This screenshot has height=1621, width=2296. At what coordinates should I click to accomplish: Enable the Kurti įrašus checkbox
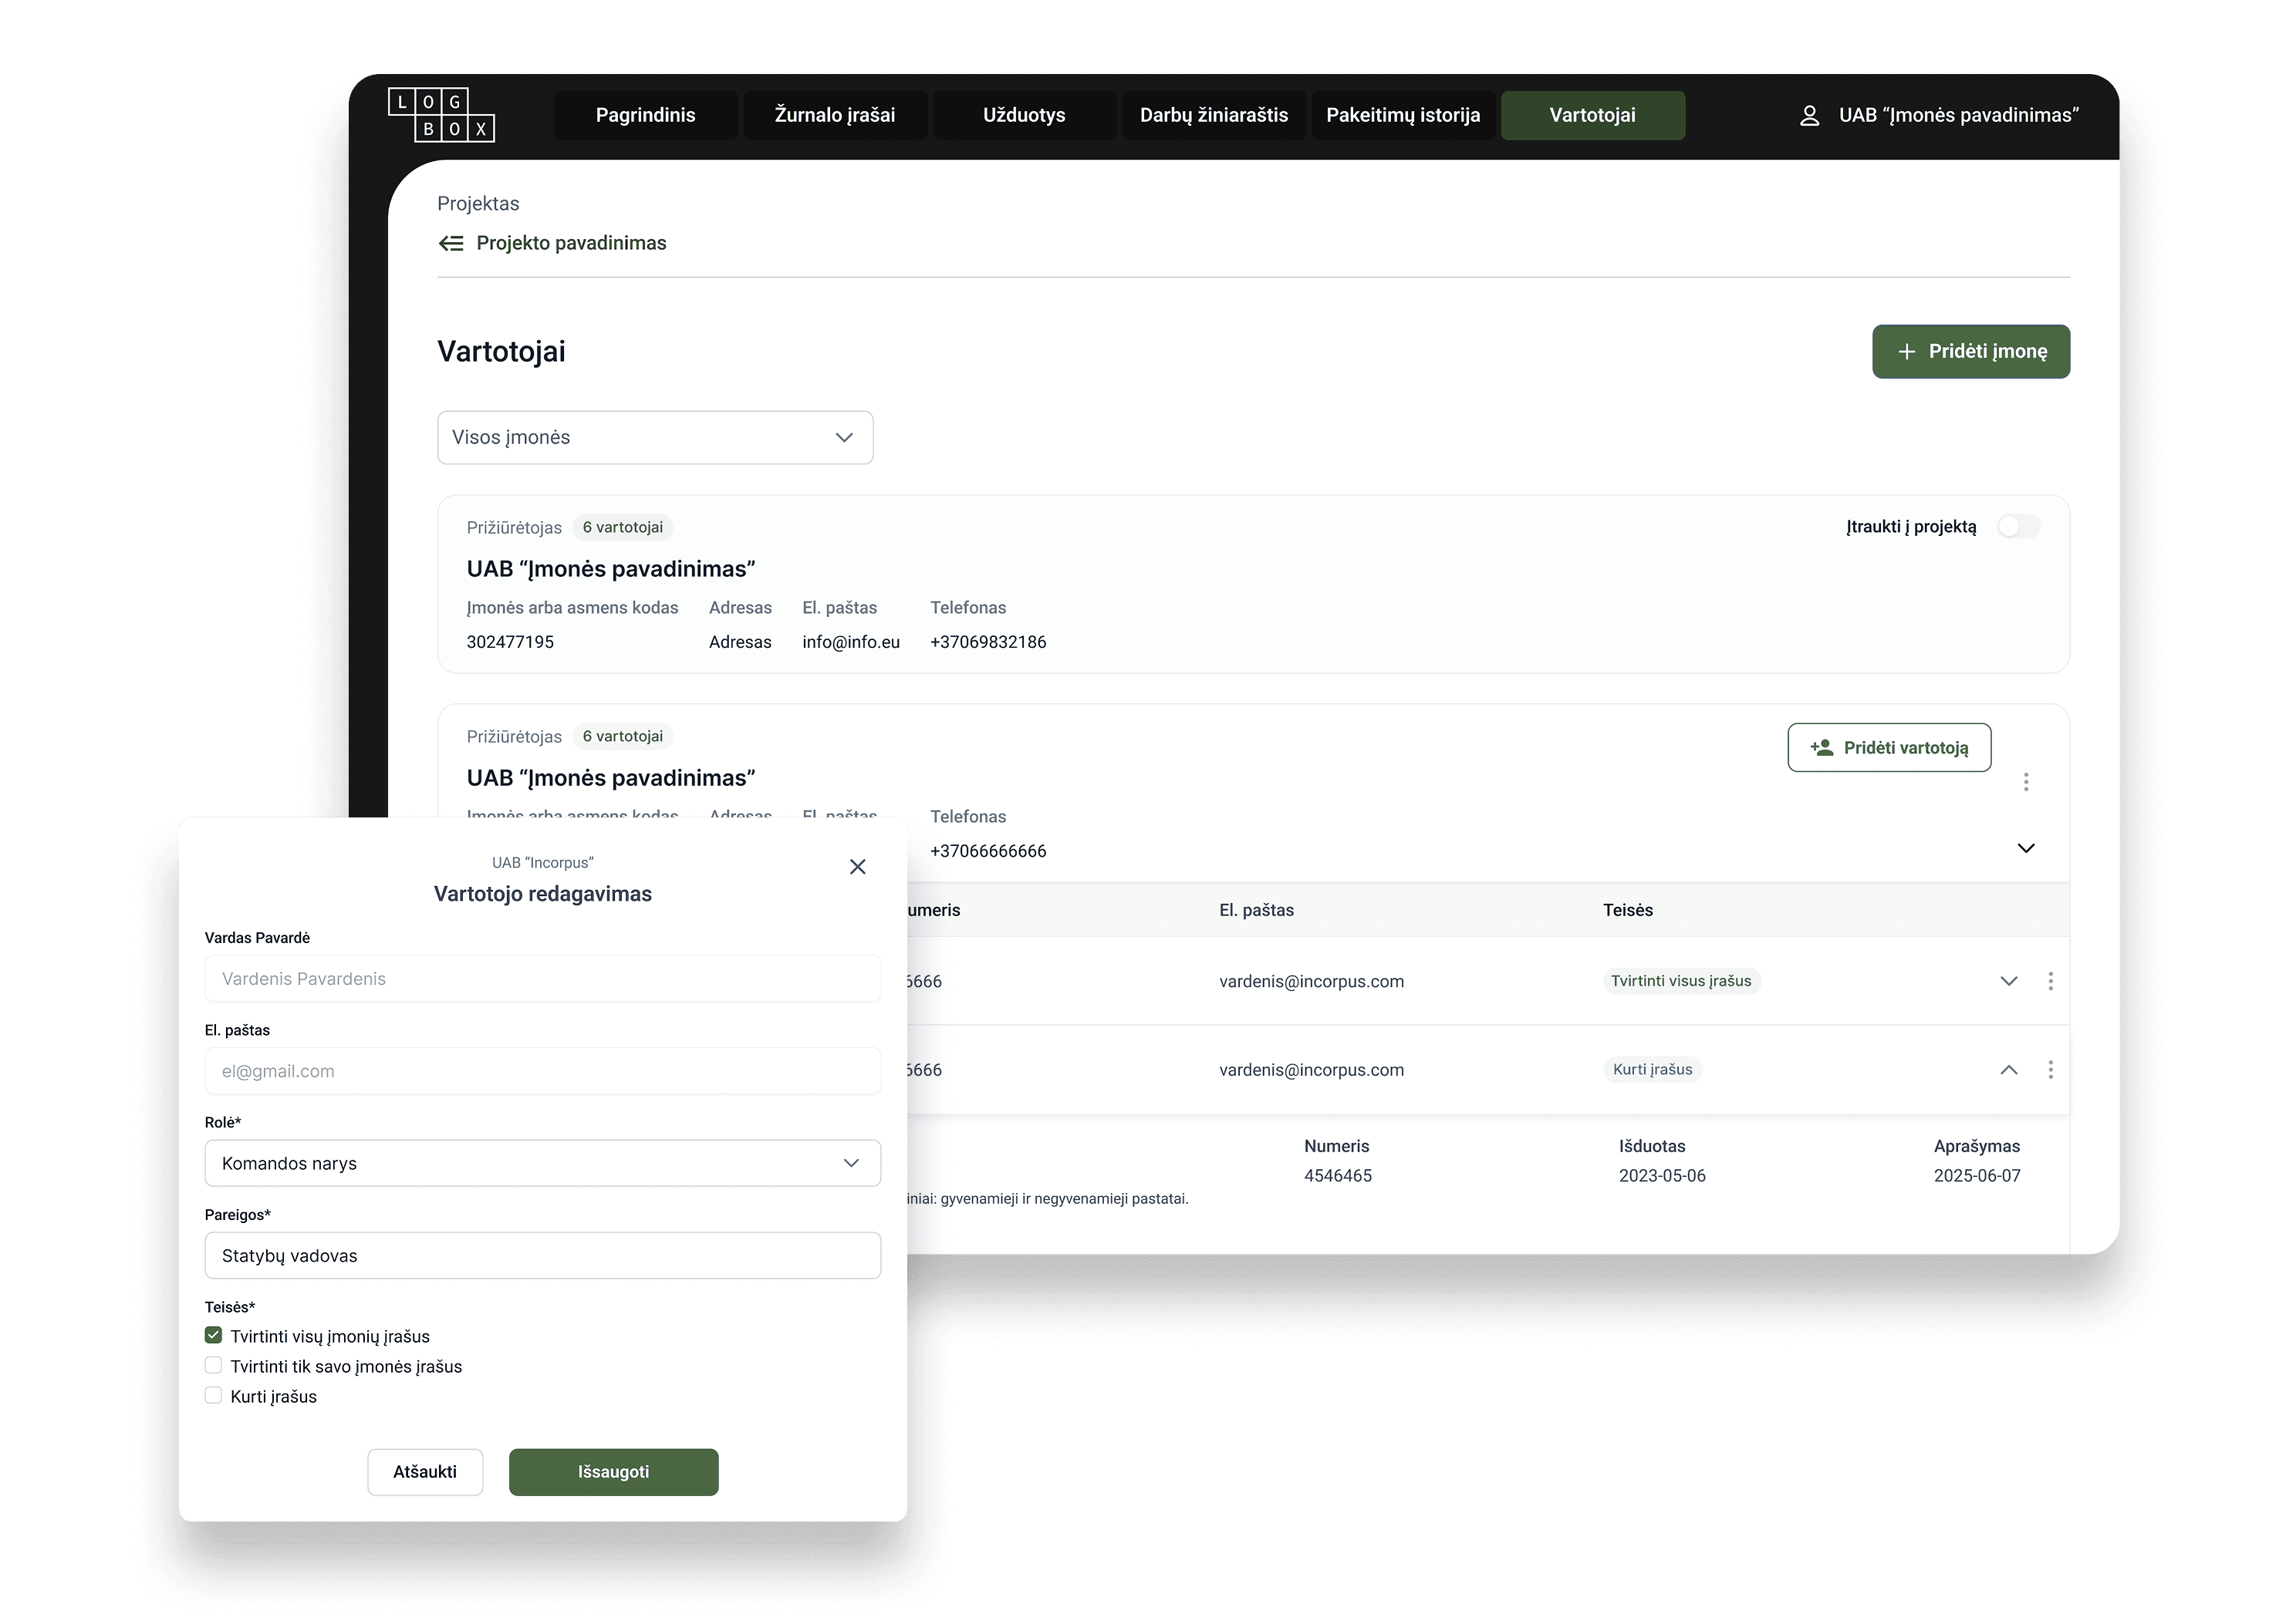213,1395
